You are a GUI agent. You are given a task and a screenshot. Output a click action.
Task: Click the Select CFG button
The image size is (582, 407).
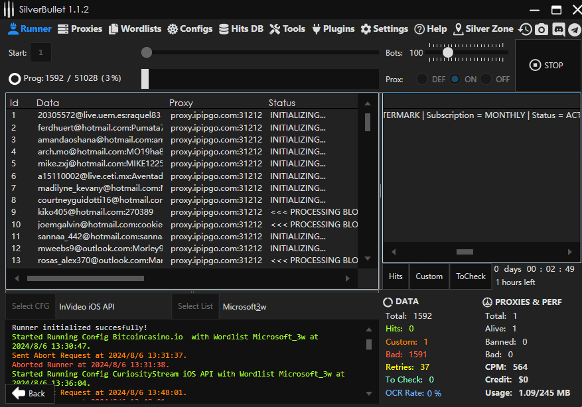point(31,306)
